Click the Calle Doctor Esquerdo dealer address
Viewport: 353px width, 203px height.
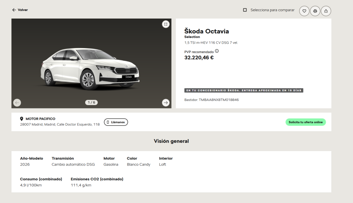[60, 125]
